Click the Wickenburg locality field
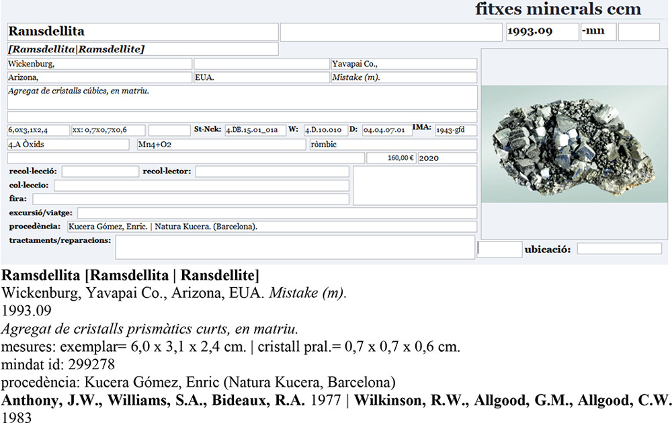 coord(99,64)
